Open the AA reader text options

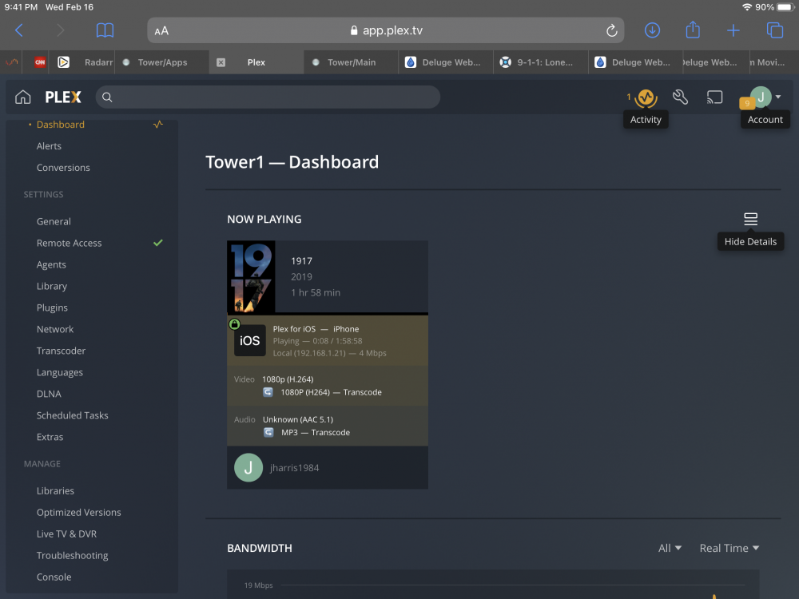[161, 31]
